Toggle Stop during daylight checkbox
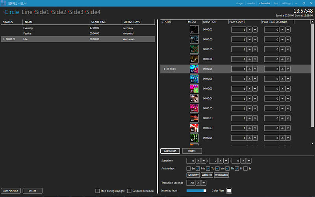 [98, 191]
